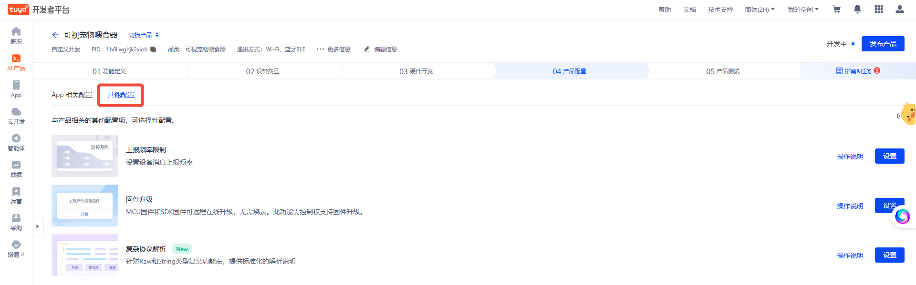The width and height of the screenshot is (916, 285).
Task: Open the 采购 purchasing sidebar item
Action: click(16, 222)
